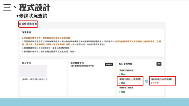Viewport: 189px width, 106px height.
Task: Click the 個人資訊 card heading
Action: click(26, 63)
